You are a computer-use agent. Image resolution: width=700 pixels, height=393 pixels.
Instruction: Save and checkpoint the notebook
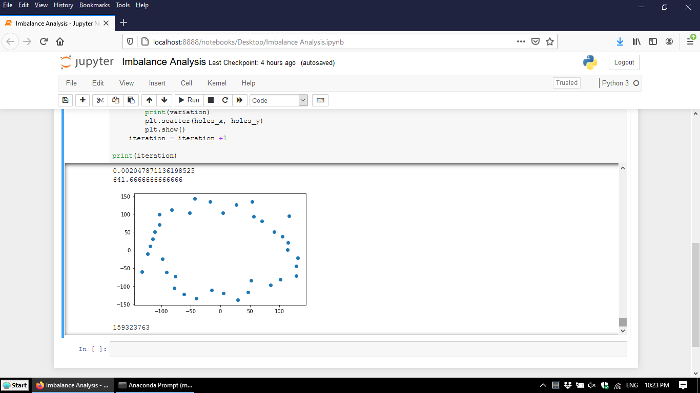point(65,100)
